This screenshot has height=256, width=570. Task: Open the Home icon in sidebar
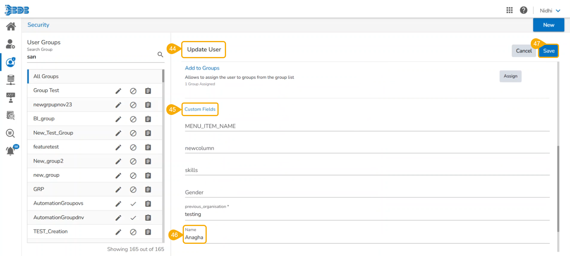[x=11, y=27]
